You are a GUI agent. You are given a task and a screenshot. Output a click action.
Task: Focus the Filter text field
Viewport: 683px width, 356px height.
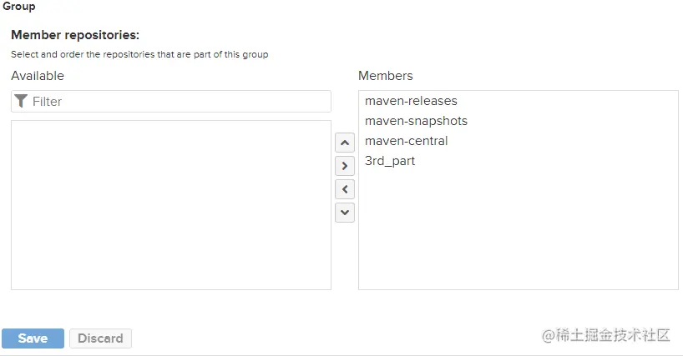pyautogui.click(x=171, y=101)
